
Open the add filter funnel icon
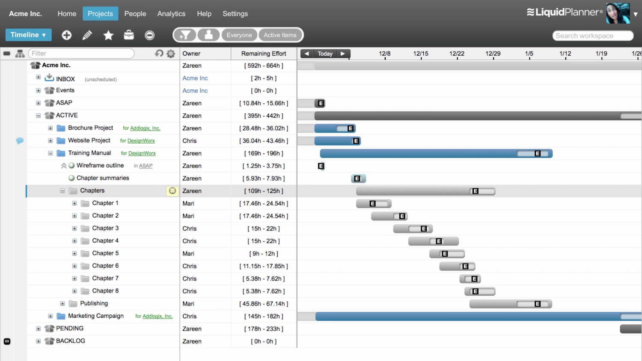pyautogui.click(x=185, y=35)
